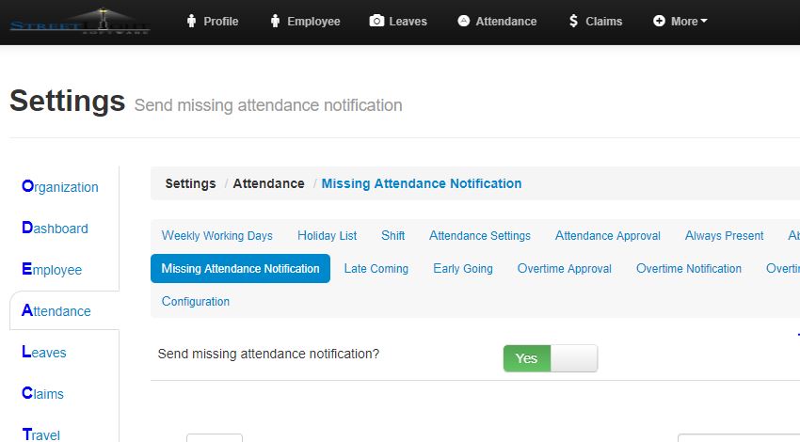Open the Shift tab
Screen dimensions: 800x442
pyautogui.click(x=392, y=236)
